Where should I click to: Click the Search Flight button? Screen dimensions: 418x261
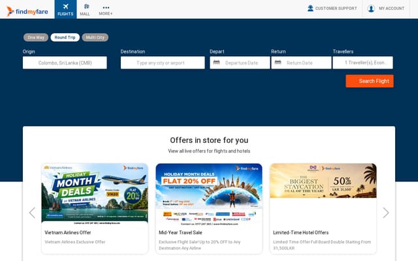click(x=370, y=81)
